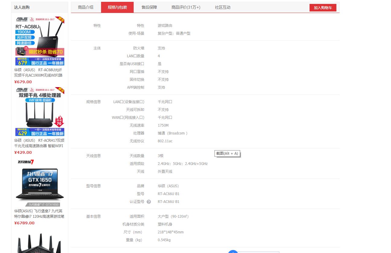Click the 网口盲插 spec label
The width and height of the screenshot is (391, 253).
pyautogui.click(x=137, y=72)
